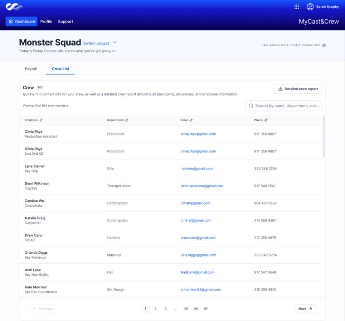Click the Set Design department cell
Viewport: 345px width, 321px height.
[x=116, y=289]
